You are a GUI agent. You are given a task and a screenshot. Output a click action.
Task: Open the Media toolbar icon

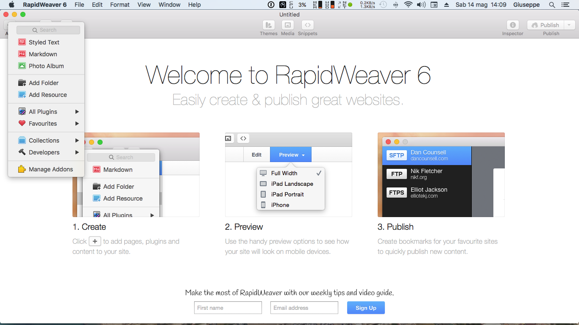click(x=287, y=25)
